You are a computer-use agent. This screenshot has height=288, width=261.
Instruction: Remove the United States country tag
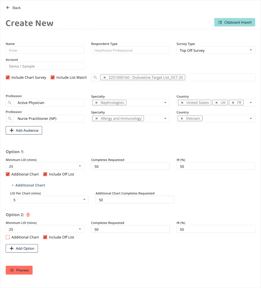point(182,103)
